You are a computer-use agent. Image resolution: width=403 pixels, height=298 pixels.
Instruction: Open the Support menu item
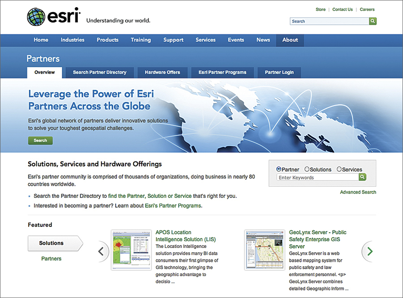(x=173, y=40)
